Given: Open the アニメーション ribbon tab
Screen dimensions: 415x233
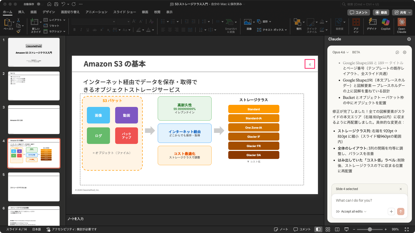Looking at the screenshot, I should (96, 12).
